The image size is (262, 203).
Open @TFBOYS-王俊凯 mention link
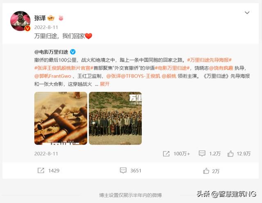pos(140,76)
